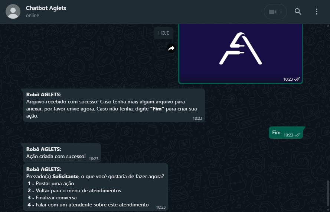Click the Chatbot Aglets contact name
Screen dimensions: 330x212
tap(46, 8)
